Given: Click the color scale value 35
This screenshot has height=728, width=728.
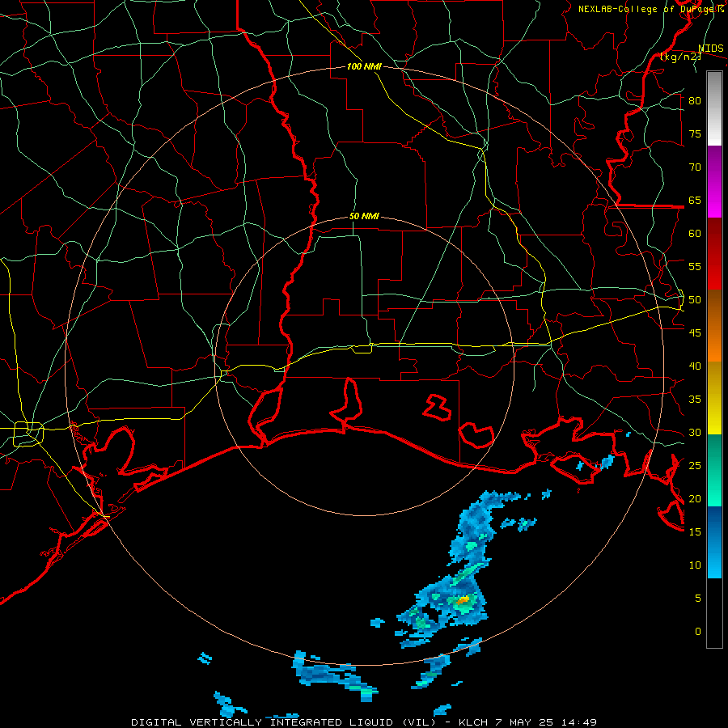Looking at the screenshot, I should click(x=695, y=400).
